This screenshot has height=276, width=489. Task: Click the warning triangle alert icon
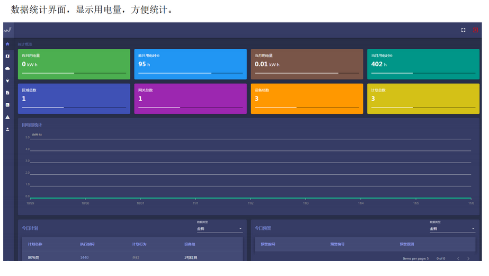point(7,117)
